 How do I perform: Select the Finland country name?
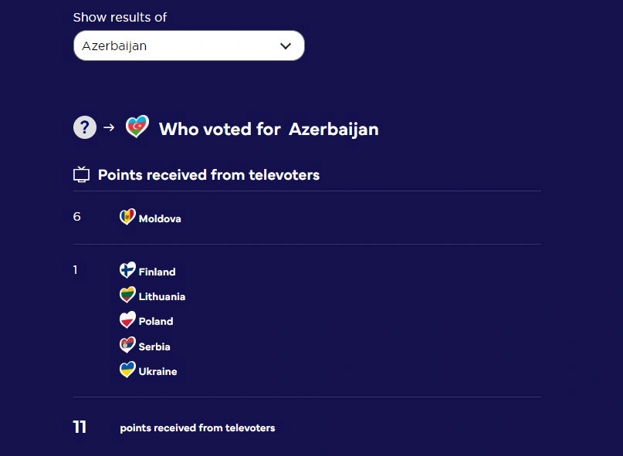157,272
